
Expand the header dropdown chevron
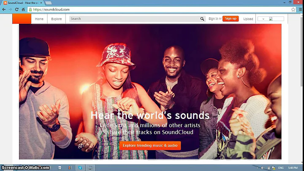[263, 19]
